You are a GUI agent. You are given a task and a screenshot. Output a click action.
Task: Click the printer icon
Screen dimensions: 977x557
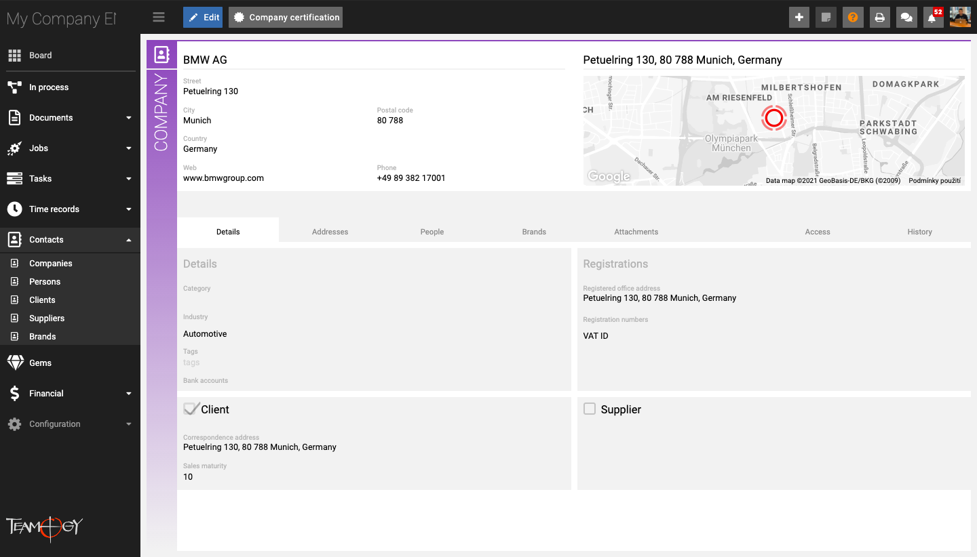coord(879,18)
